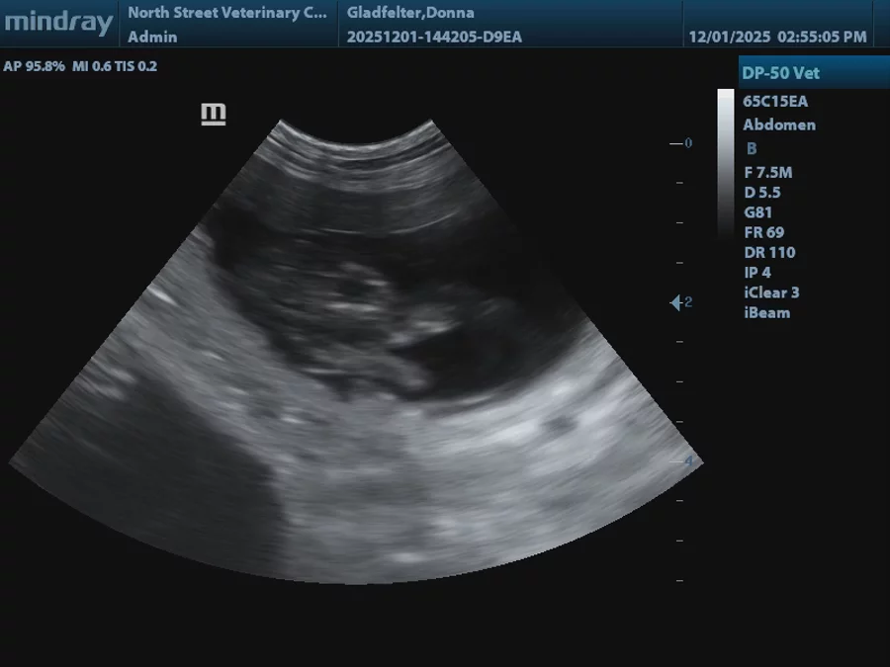
Task: Click the D 5.5 depth parameter
Action: tap(761, 192)
